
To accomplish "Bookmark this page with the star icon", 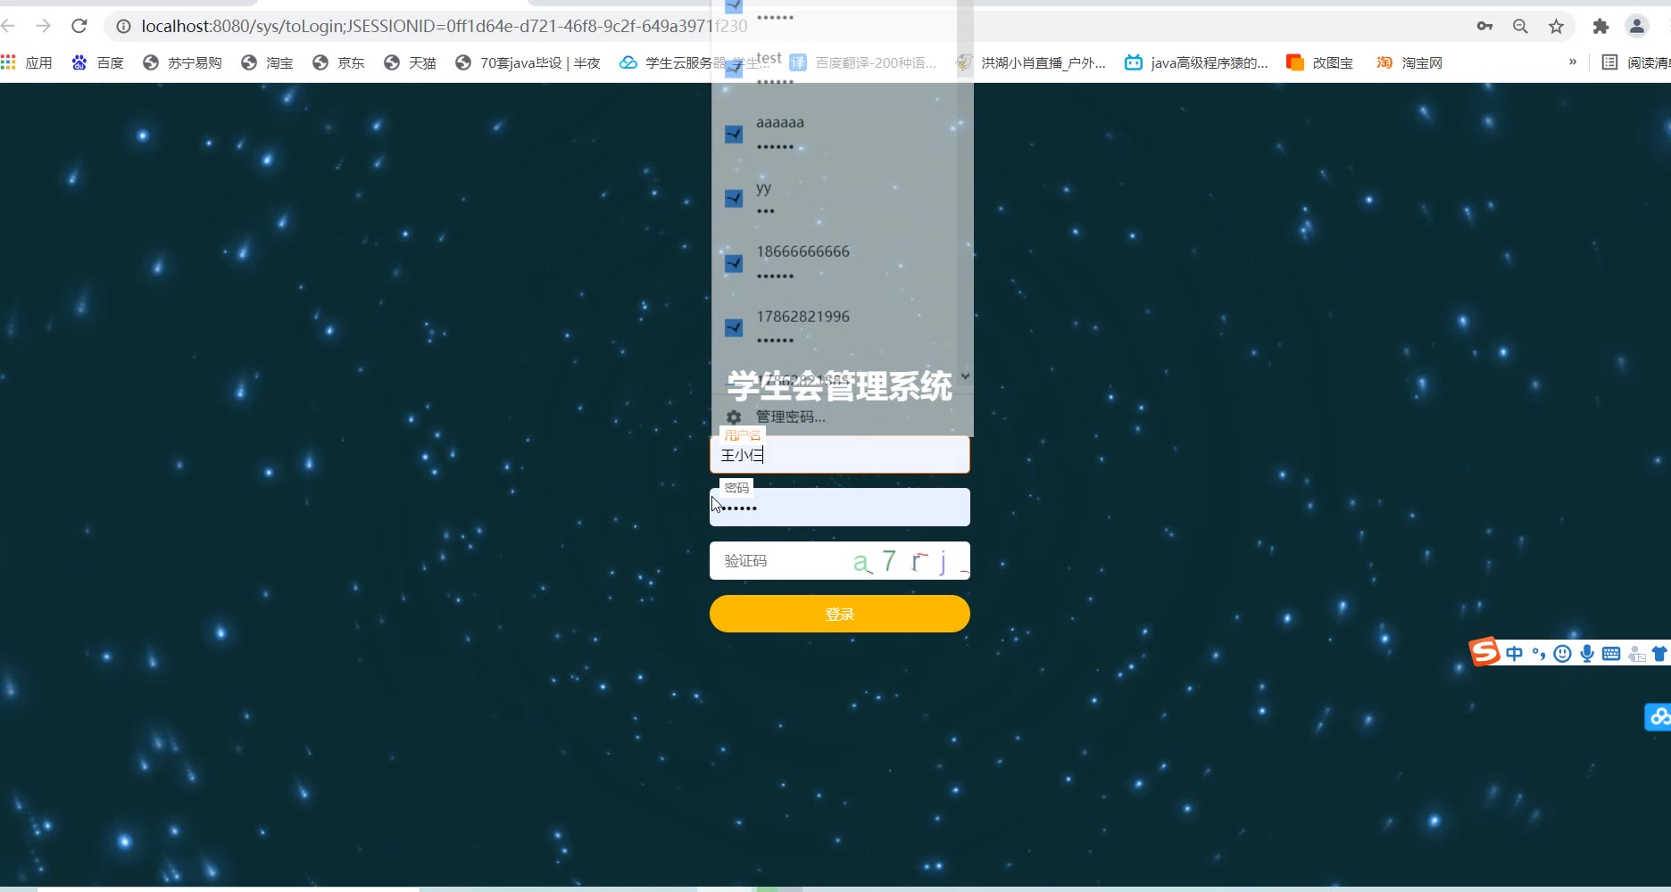I will (x=1556, y=27).
